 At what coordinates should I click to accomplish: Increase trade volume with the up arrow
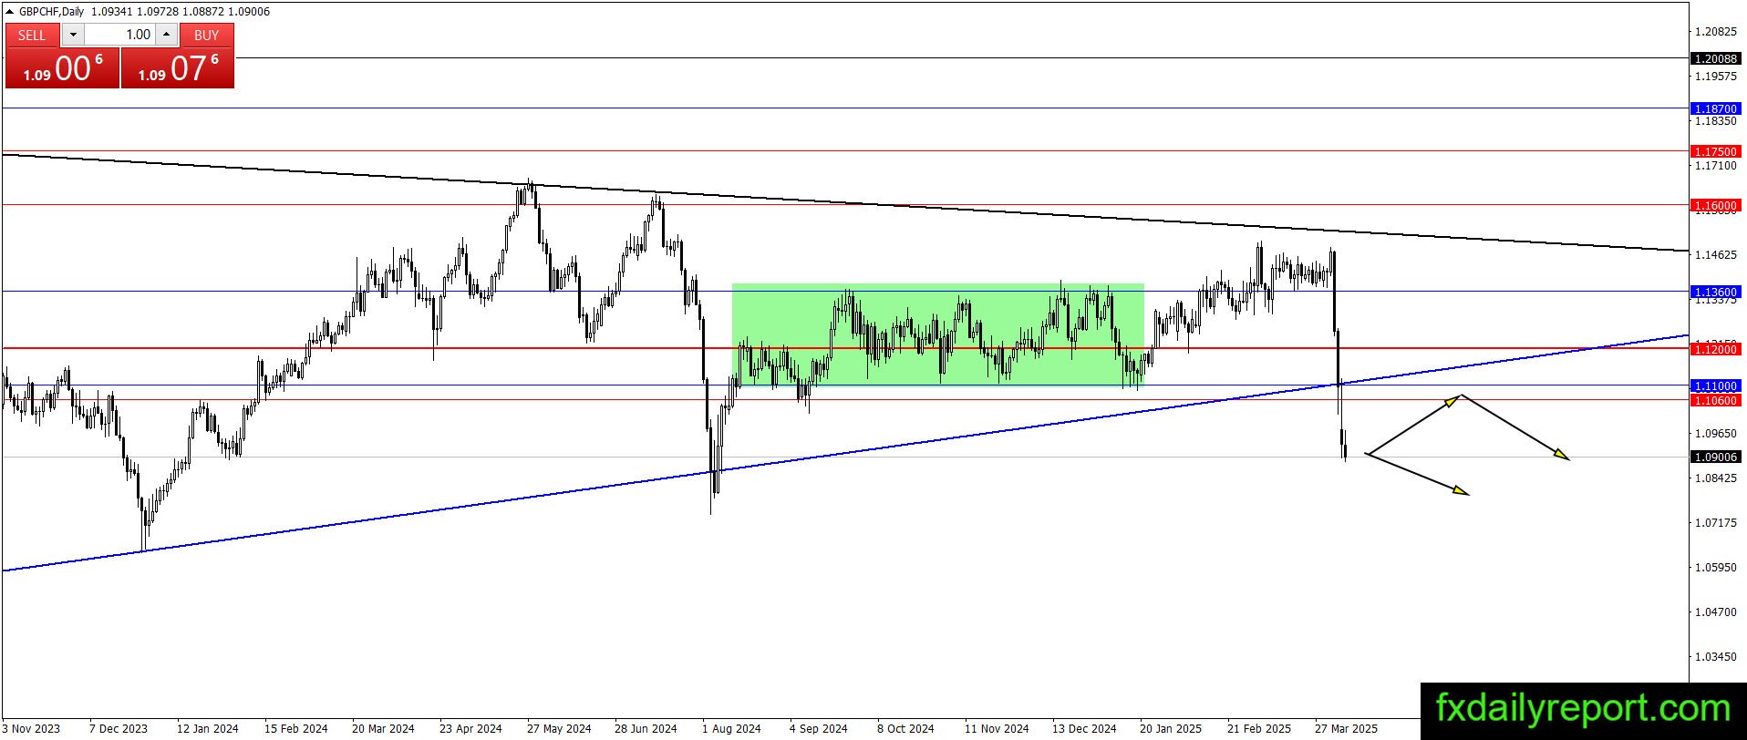point(166,35)
